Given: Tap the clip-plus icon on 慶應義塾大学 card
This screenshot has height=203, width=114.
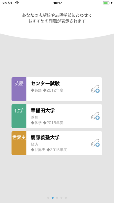Looking at the screenshot, I should (95, 143).
